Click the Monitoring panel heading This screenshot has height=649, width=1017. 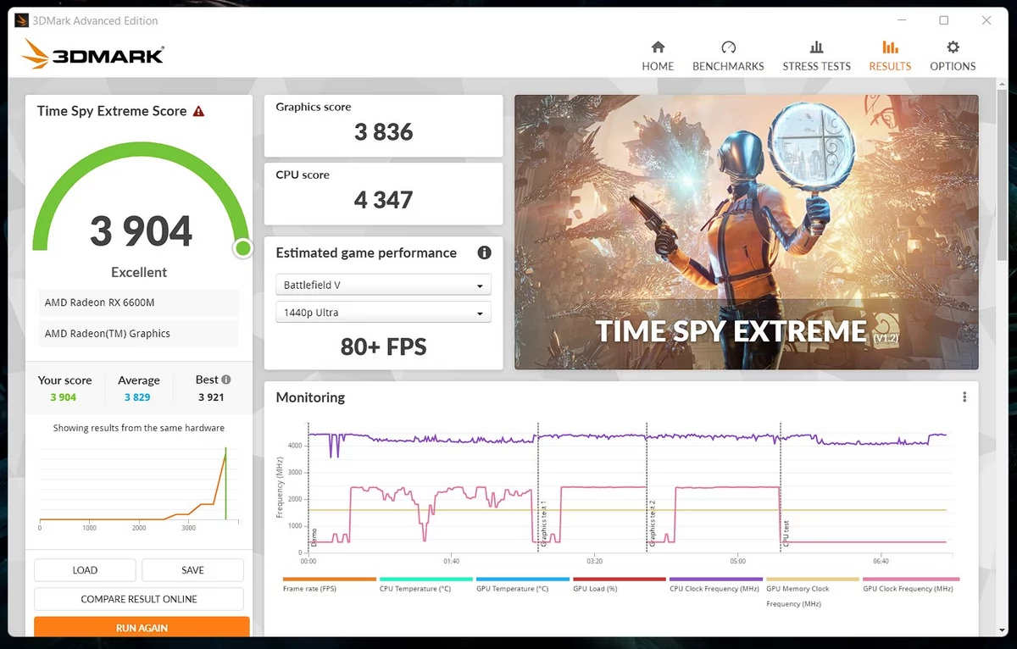click(x=310, y=397)
